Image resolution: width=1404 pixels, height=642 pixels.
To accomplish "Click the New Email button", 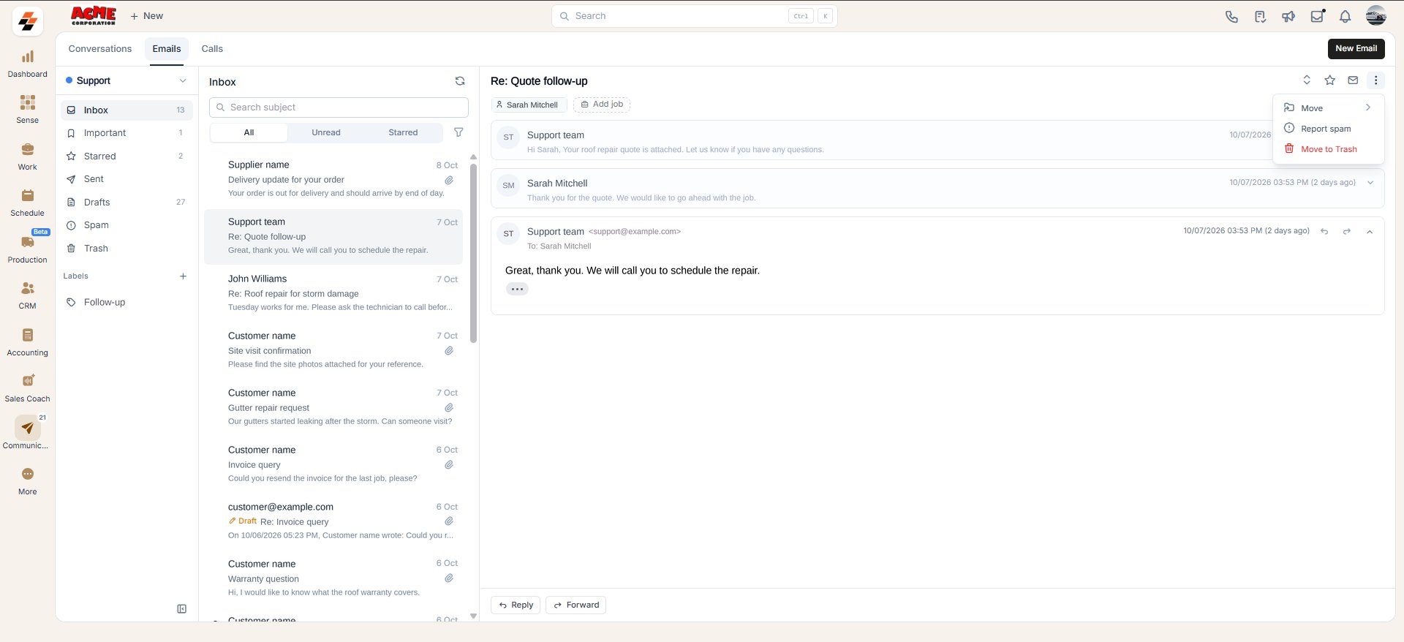I will [1356, 48].
